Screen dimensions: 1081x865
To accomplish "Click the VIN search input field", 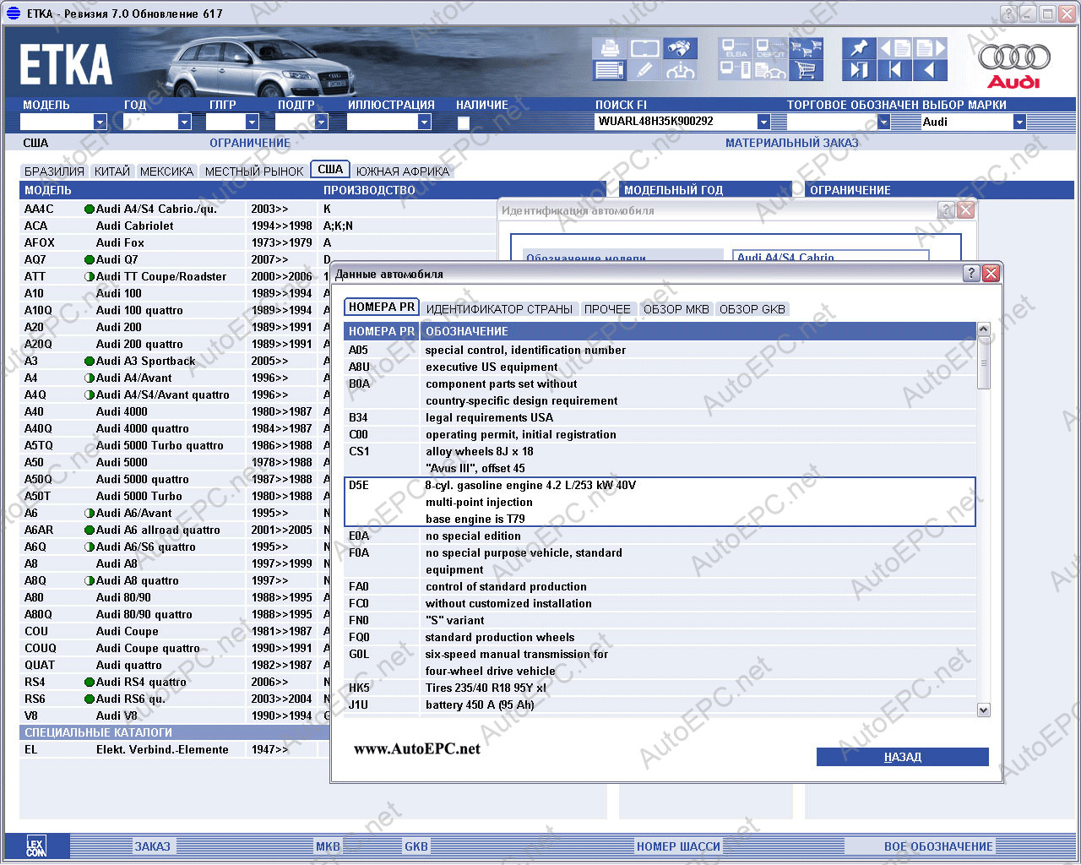I will pyautogui.click(x=676, y=122).
